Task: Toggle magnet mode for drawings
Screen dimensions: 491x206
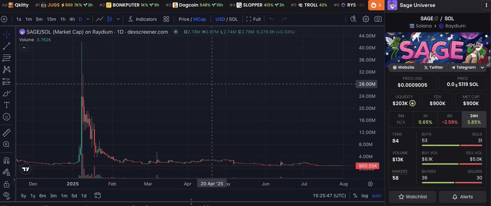Action: click(x=7, y=160)
